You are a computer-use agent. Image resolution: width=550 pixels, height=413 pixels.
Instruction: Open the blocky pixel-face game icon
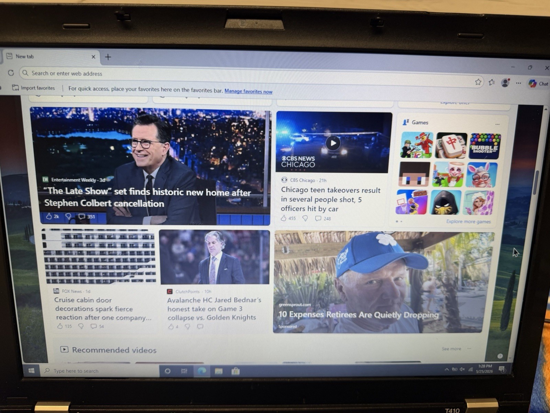414,174
